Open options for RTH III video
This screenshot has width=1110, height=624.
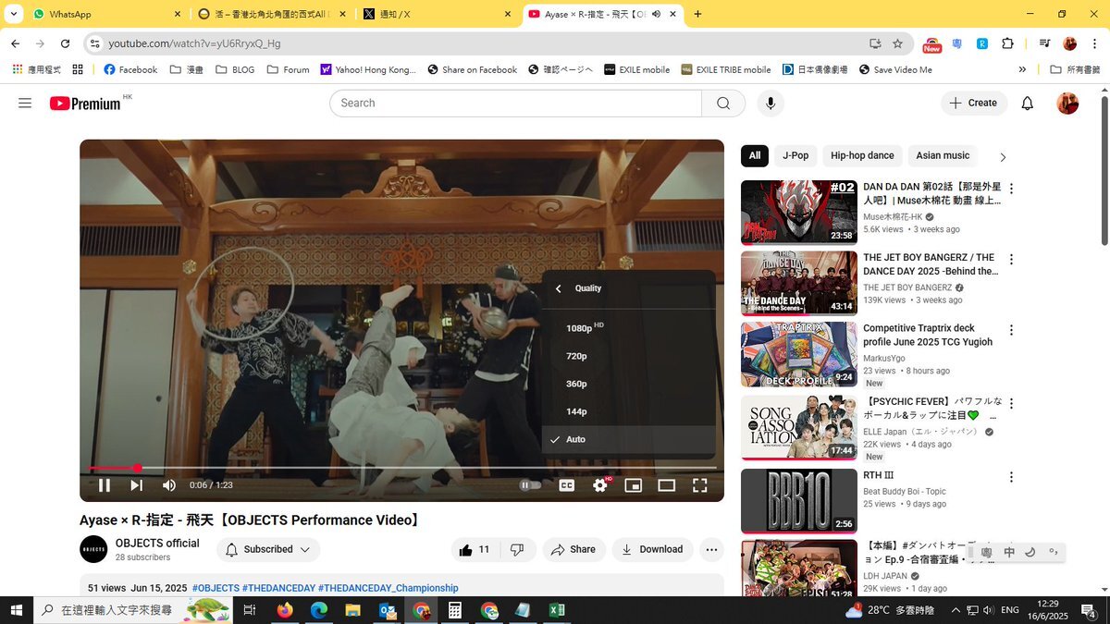tap(1011, 477)
